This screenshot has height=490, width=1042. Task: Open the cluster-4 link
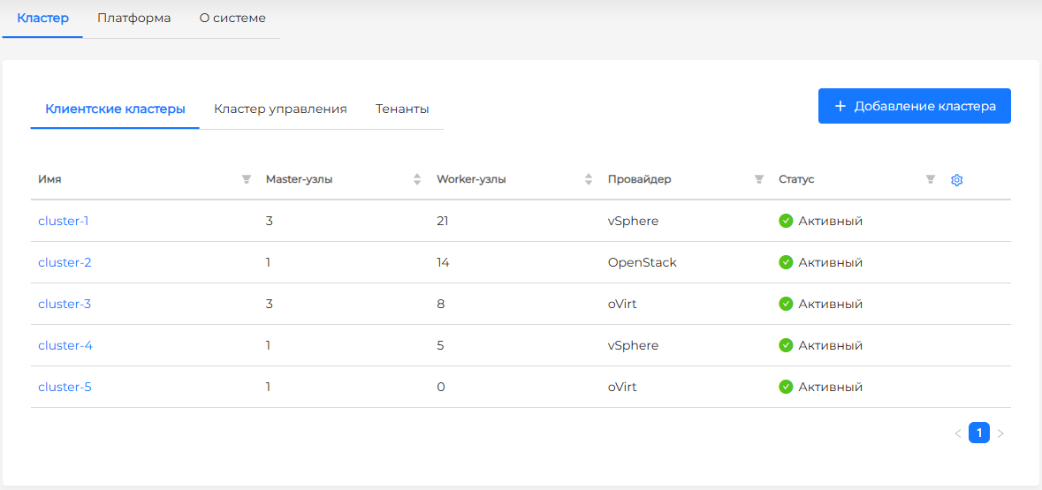click(65, 345)
